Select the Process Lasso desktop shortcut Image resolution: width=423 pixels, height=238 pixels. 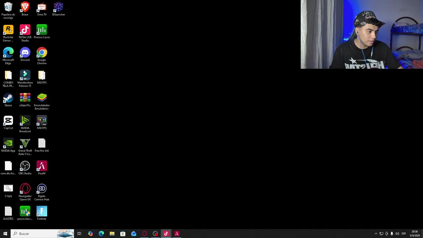[x=42, y=32]
